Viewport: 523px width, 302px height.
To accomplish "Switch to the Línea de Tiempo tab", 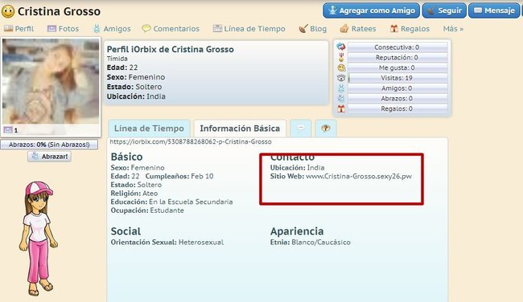I will pyautogui.click(x=149, y=129).
